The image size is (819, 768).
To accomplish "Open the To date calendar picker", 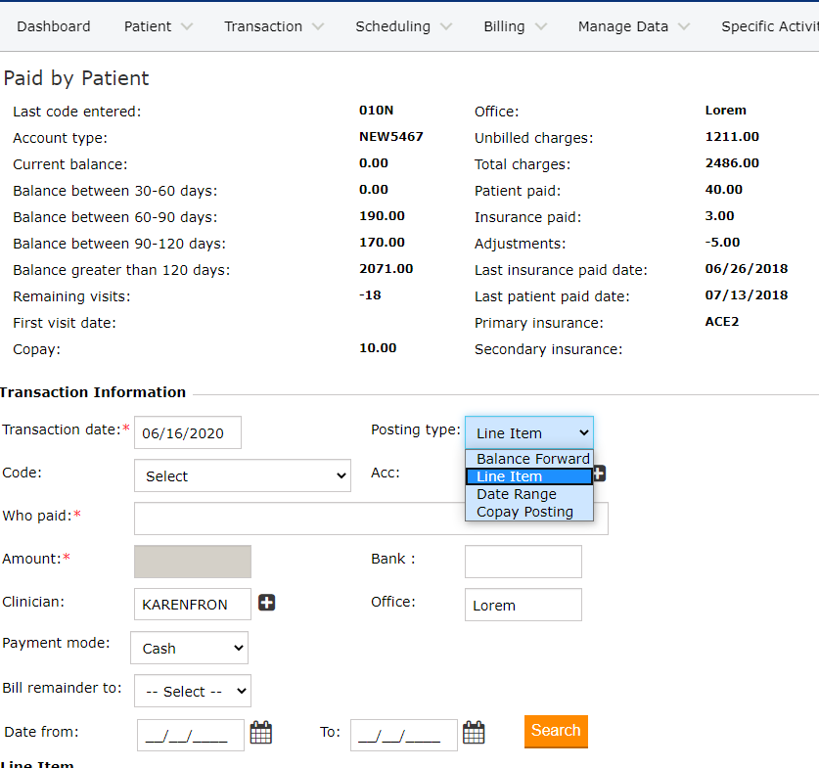I will 474,733.
